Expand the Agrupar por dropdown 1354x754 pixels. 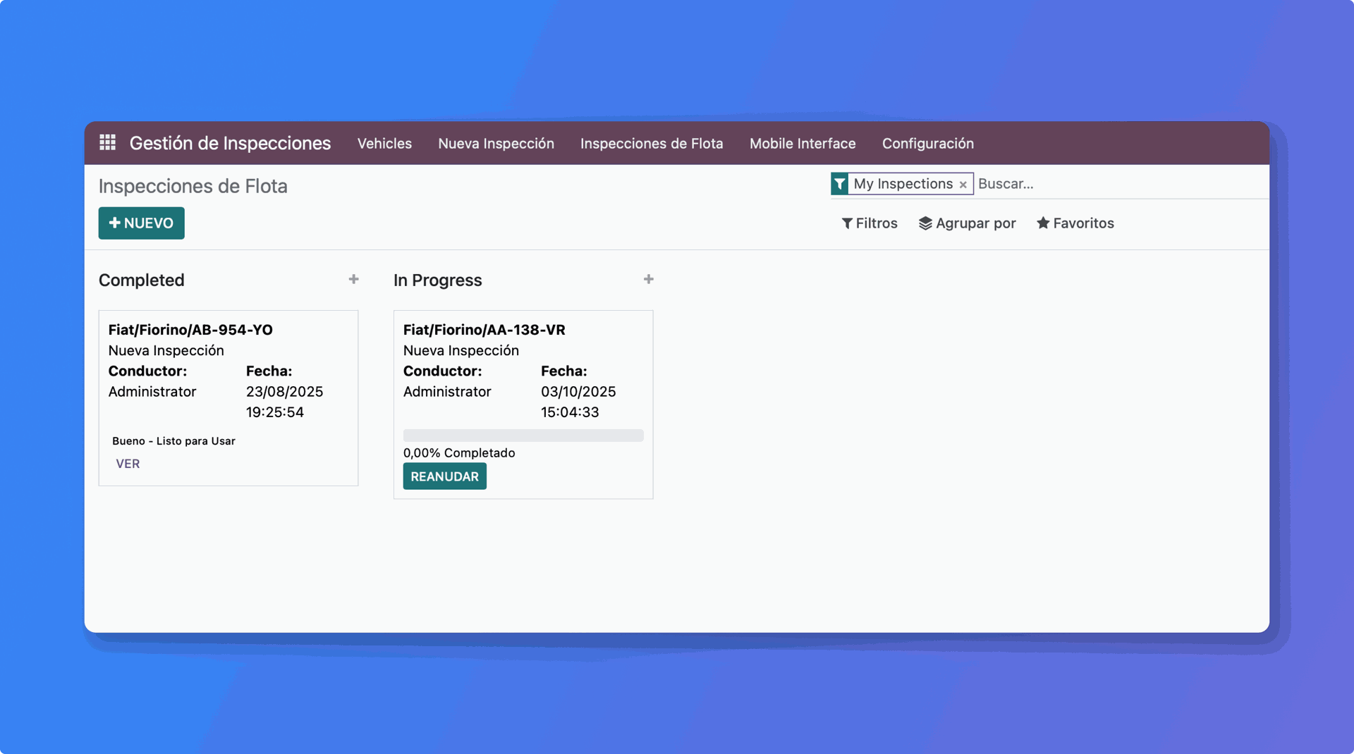coord(967,223)
